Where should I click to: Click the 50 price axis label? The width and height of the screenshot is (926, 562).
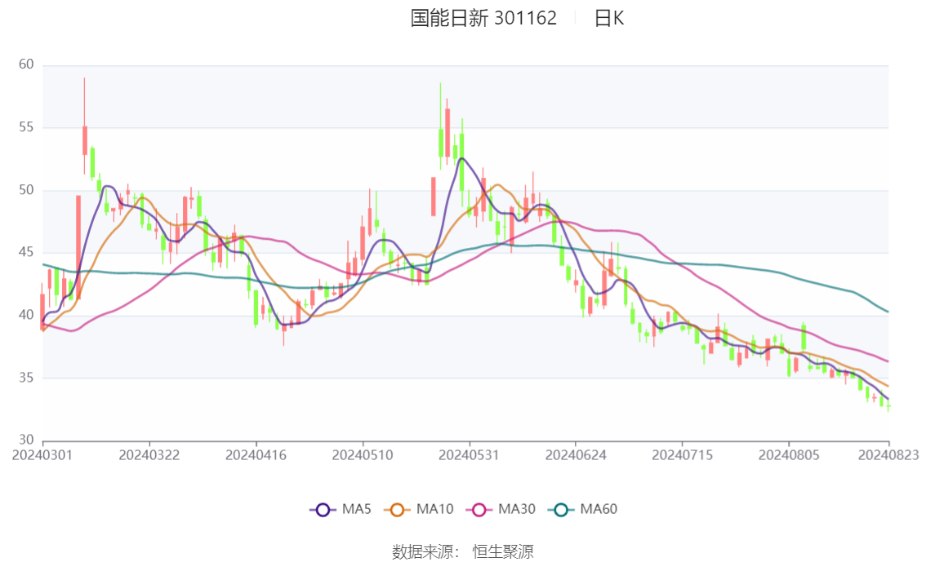26,190
